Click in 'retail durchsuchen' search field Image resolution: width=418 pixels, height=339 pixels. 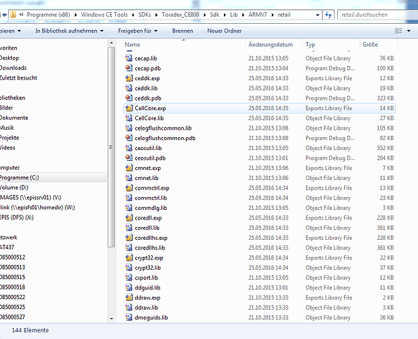click(x=377, y=15)
